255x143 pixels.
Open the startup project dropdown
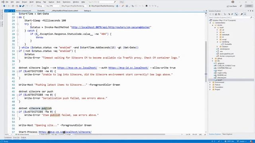75,6
